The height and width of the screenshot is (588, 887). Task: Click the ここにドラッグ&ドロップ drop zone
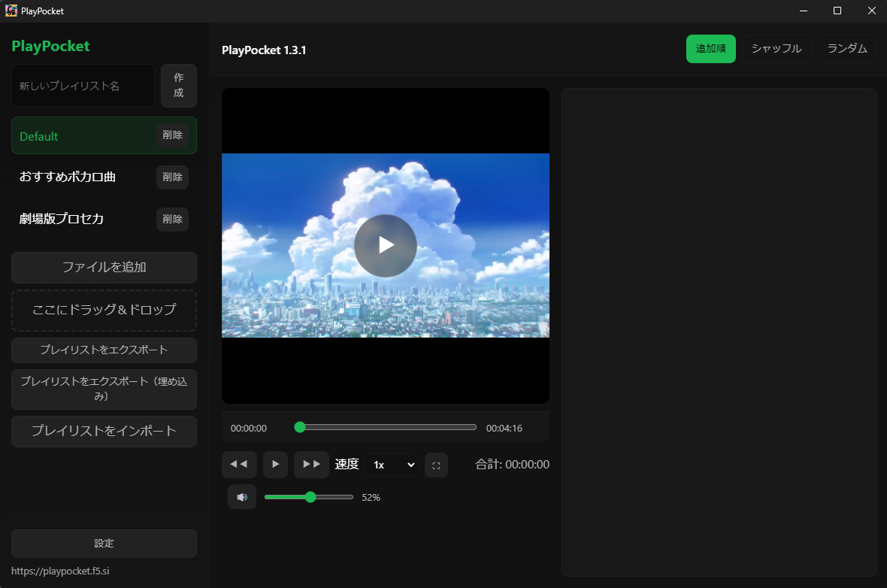pos(104,310)
